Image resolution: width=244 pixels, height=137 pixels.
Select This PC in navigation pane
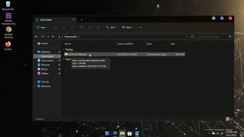pos(43,82)
